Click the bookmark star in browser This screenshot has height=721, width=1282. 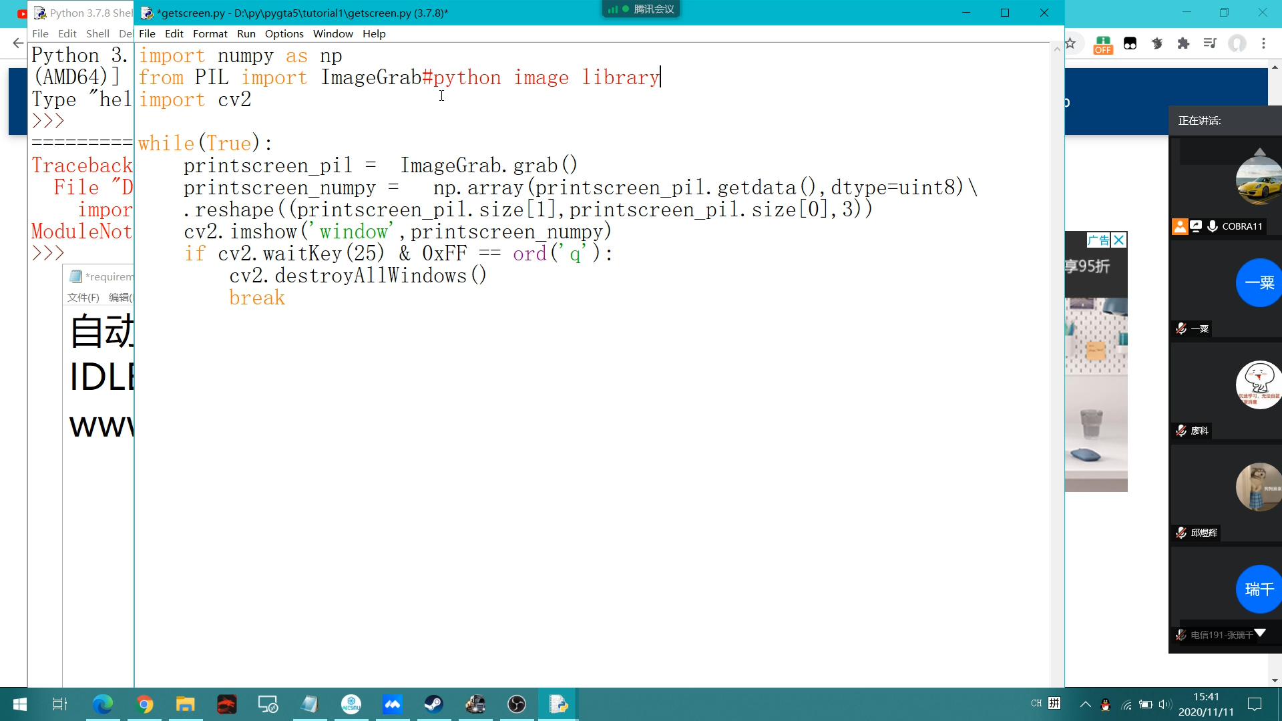pyautogui.click(x=1070, y=43)
